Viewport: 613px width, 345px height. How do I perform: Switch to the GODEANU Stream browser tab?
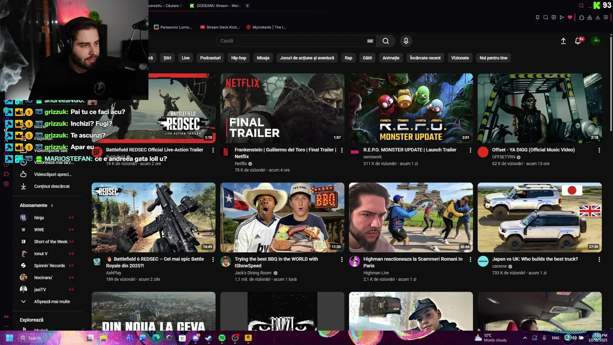tap(215, 6)
